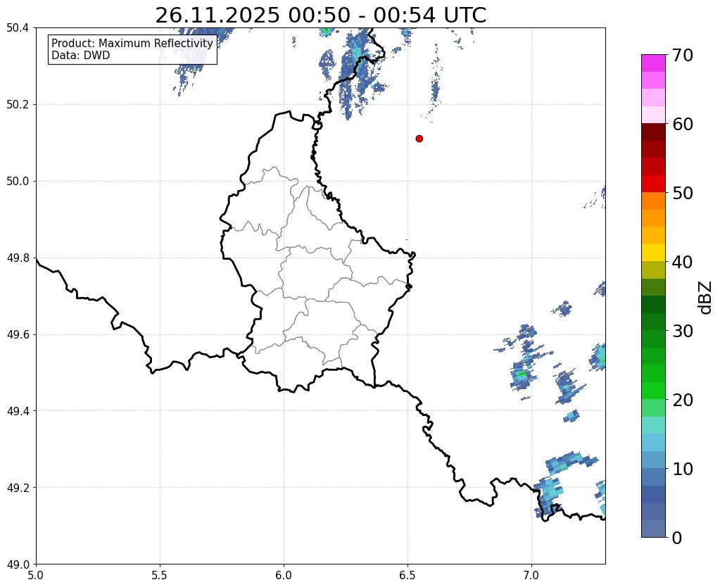Click the dBZ colorbar axis label
Image resolution: width=720 pixels, height=587 pixels.
(706, 298)
